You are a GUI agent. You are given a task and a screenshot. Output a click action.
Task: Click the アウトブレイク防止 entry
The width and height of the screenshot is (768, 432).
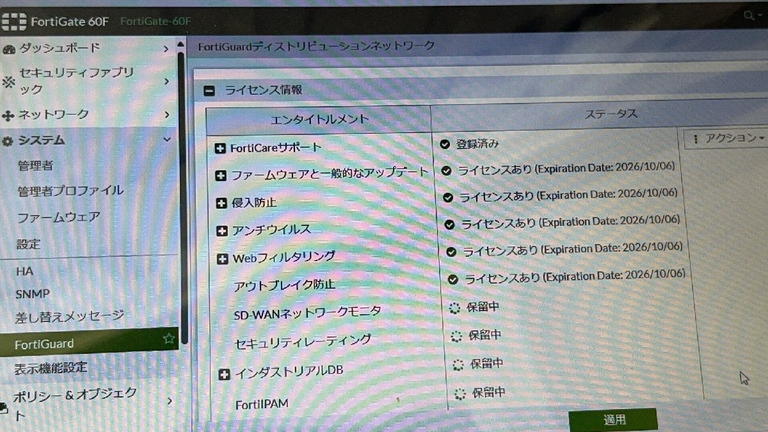[x=285, y=284]
